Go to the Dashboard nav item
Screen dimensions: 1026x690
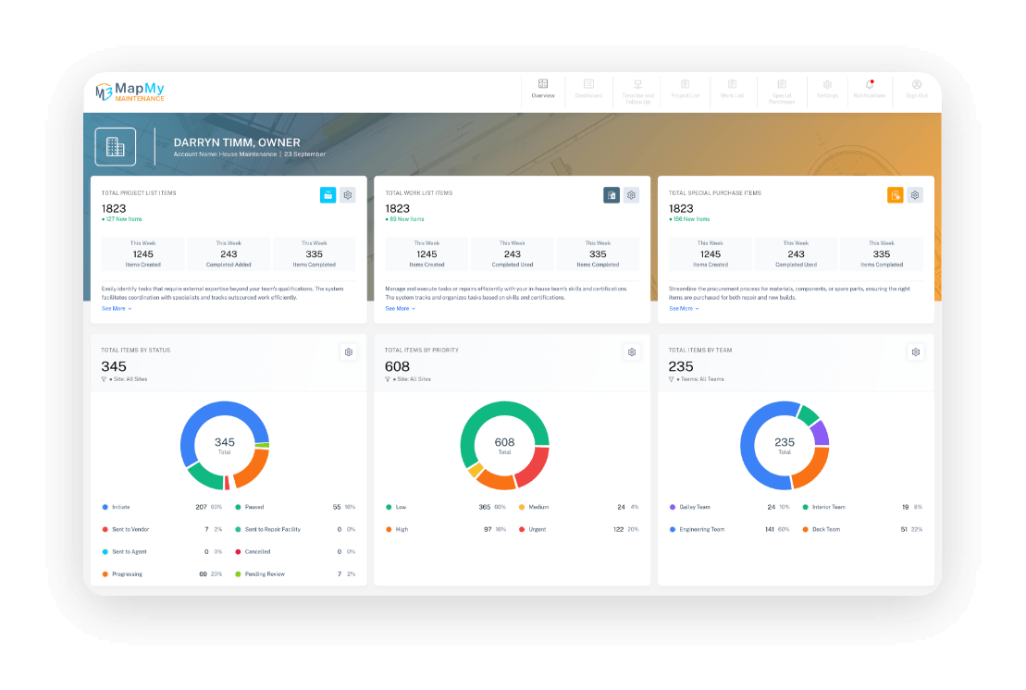[589, 89]
